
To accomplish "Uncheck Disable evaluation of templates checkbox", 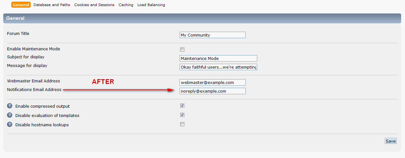I will pyautogui.click(x=182, y=115).
